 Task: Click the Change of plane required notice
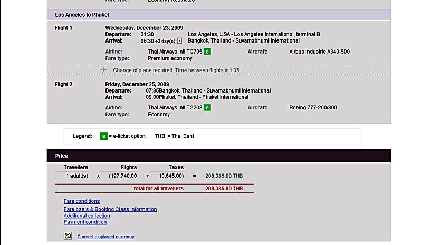pos(177,70)
